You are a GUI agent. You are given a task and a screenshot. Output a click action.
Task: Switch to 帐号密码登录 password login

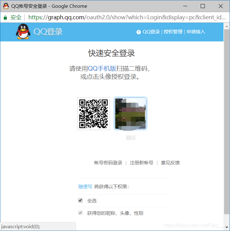point(108,163)
